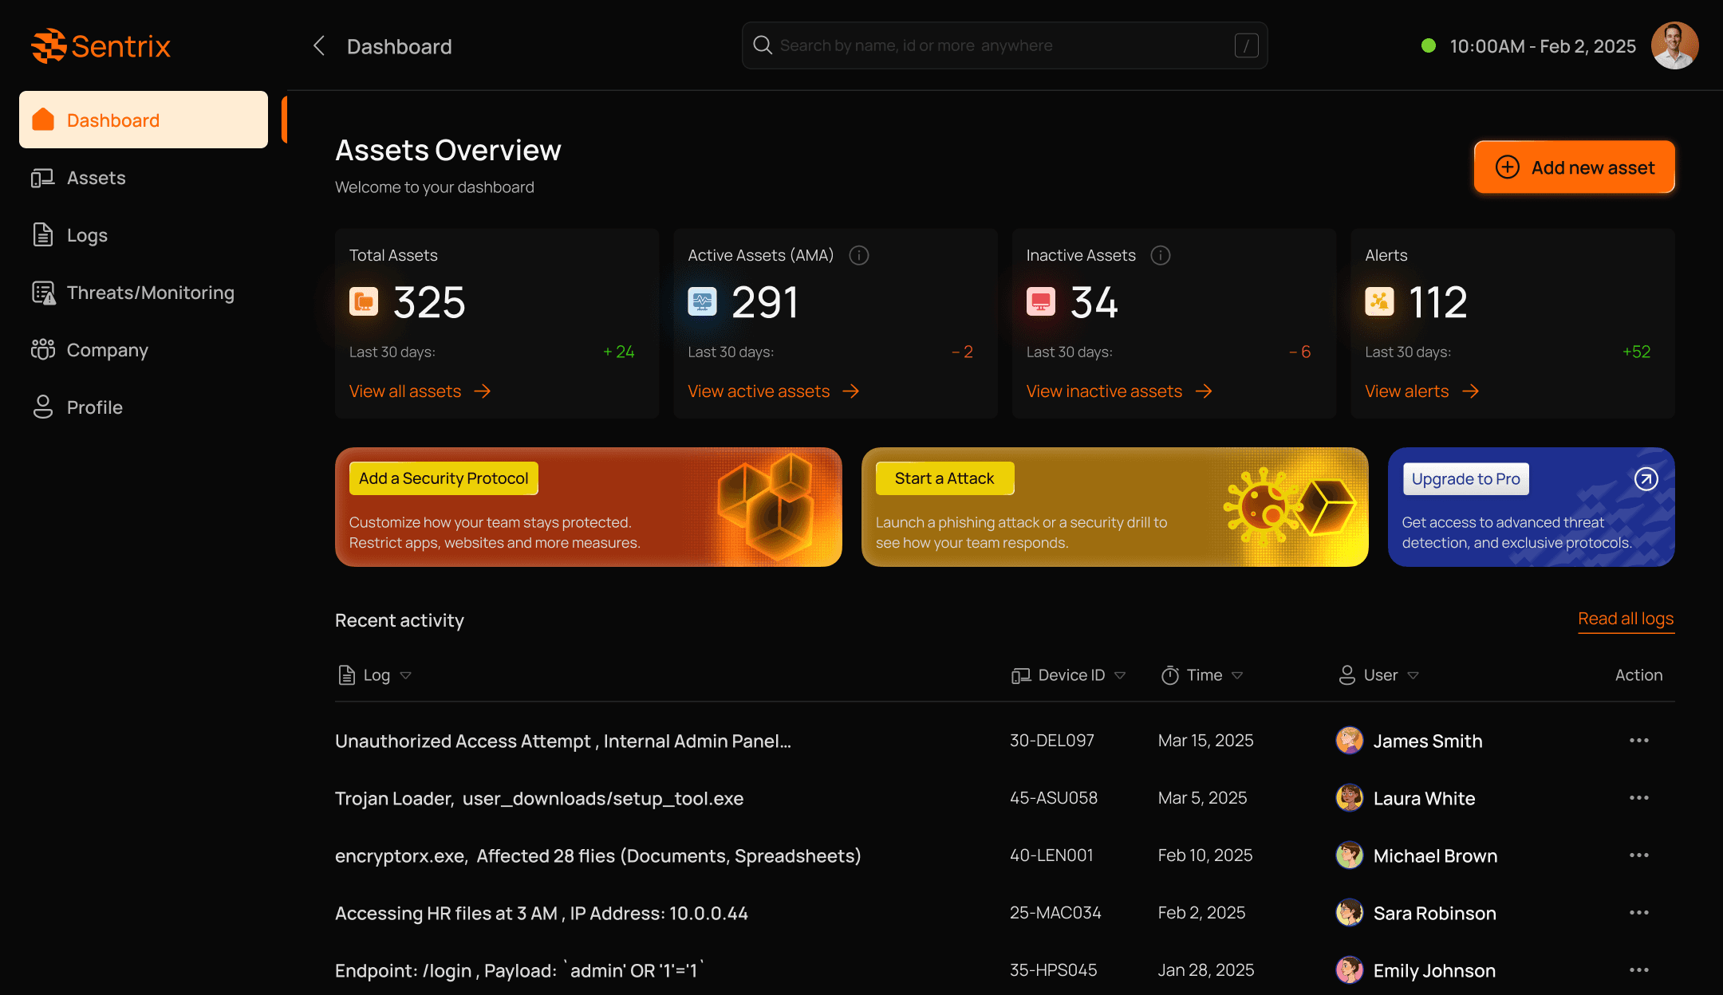This screenshot has height=995, width=1723.
Task: Click the back arrow beside Dashboard title
Action: click(x=319, y=45)
